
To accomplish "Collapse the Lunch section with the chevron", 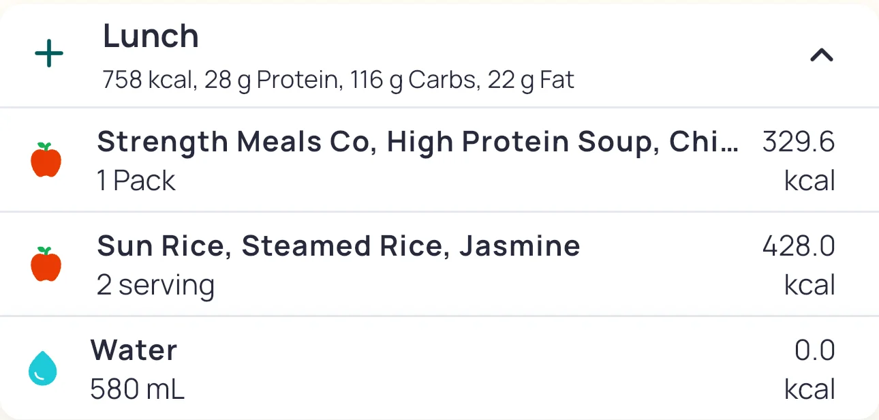I will [822, 55].
